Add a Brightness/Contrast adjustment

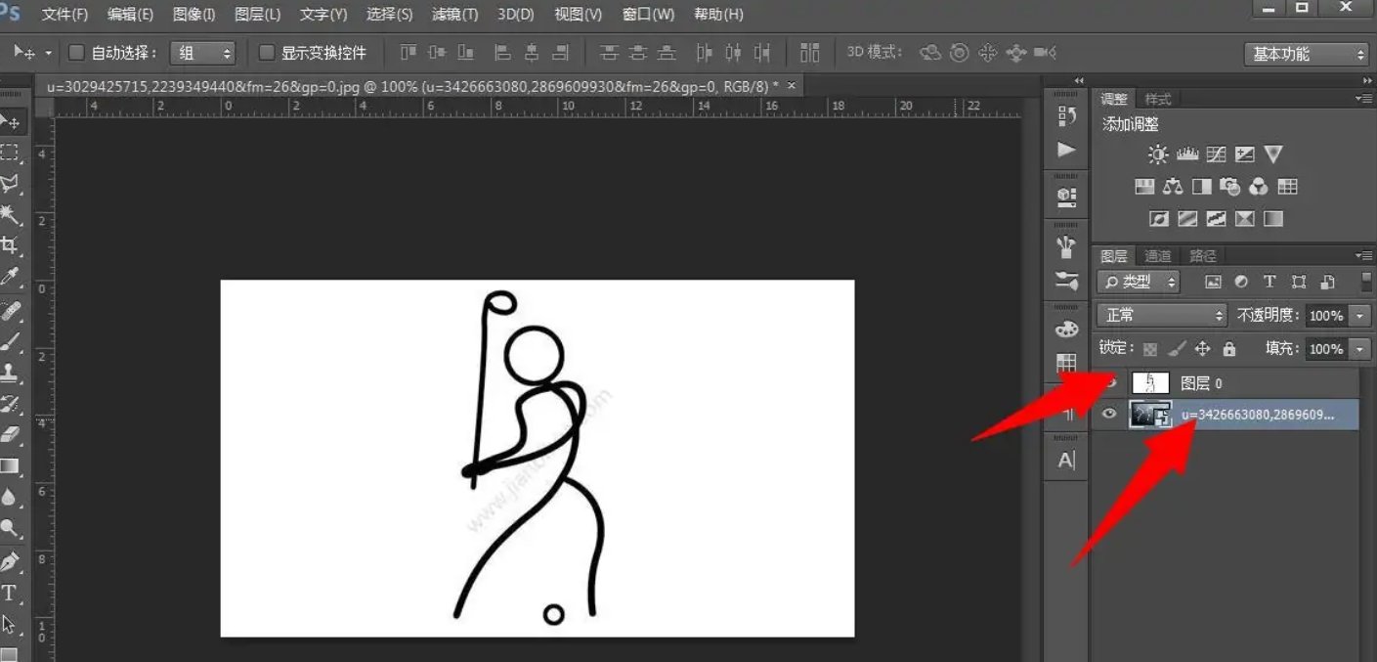click(1158, 154)
